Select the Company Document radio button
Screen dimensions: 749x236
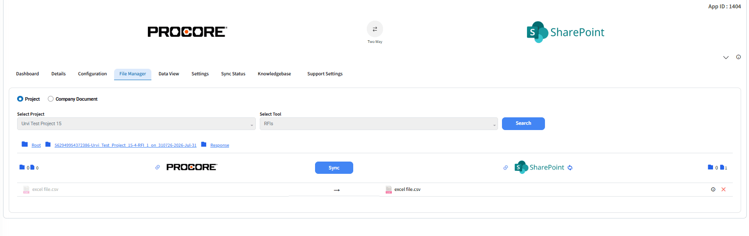(x=51, y=99)
